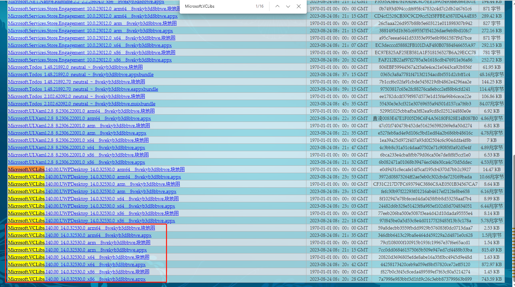This screenshot has width=515, height=287.
Task: Click the find box containing Microsoft.VCLibs
Action: (216, 6)
